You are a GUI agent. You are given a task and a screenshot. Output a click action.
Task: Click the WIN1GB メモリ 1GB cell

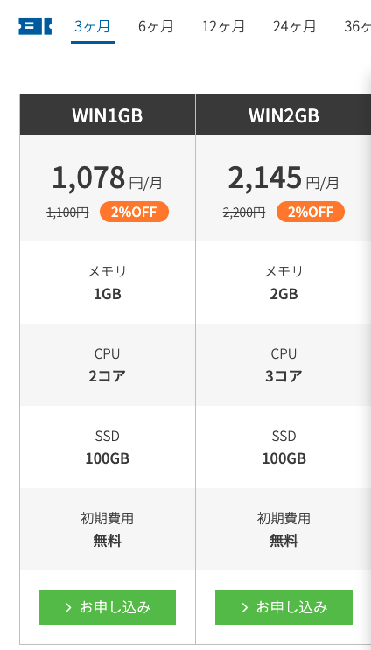(x=108, y=283)
